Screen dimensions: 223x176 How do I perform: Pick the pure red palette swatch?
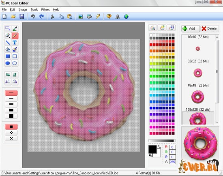tap(151, 45)
